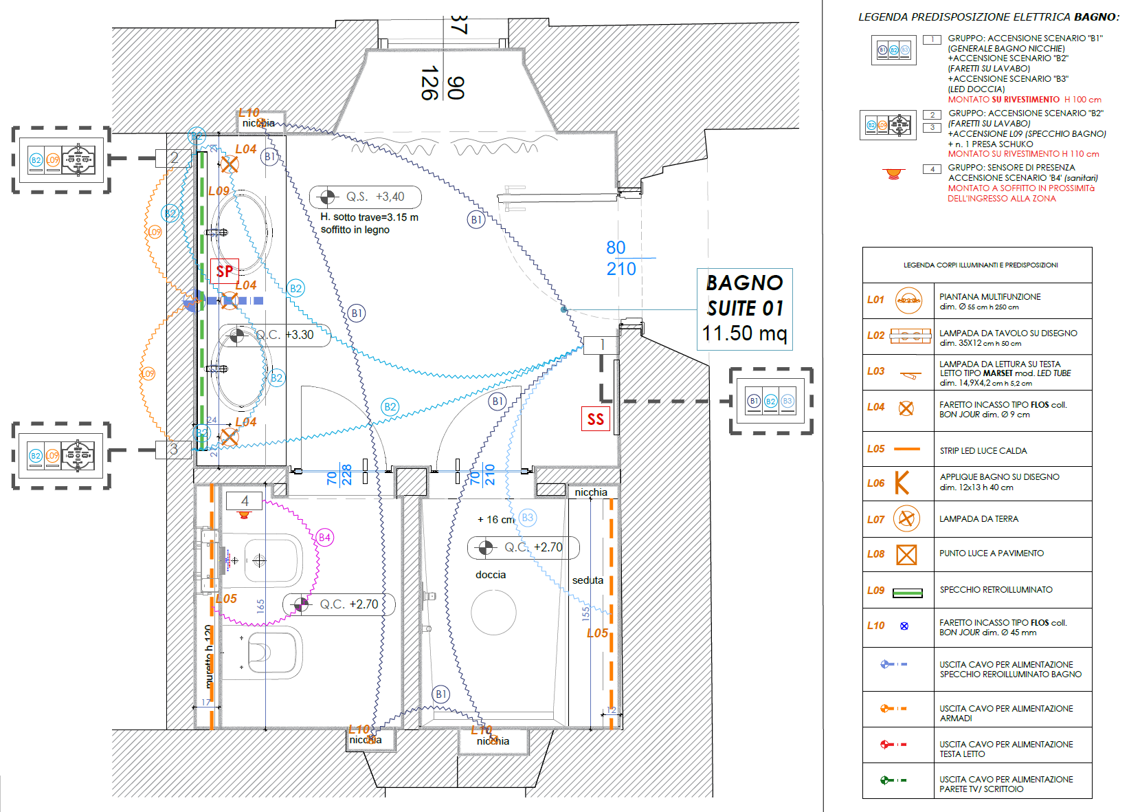Select the BAGNO SUITE 01 room label
Viewport: 1129px width, 812px height.
point(744,309)
